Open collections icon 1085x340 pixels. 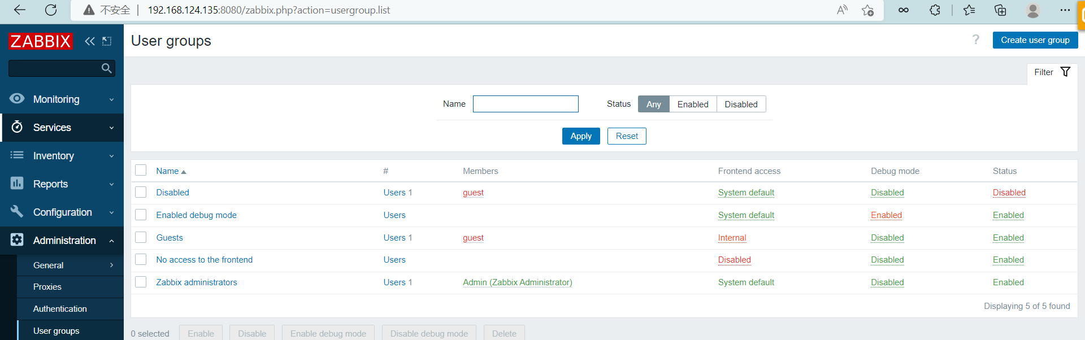tap(1000, 10)
